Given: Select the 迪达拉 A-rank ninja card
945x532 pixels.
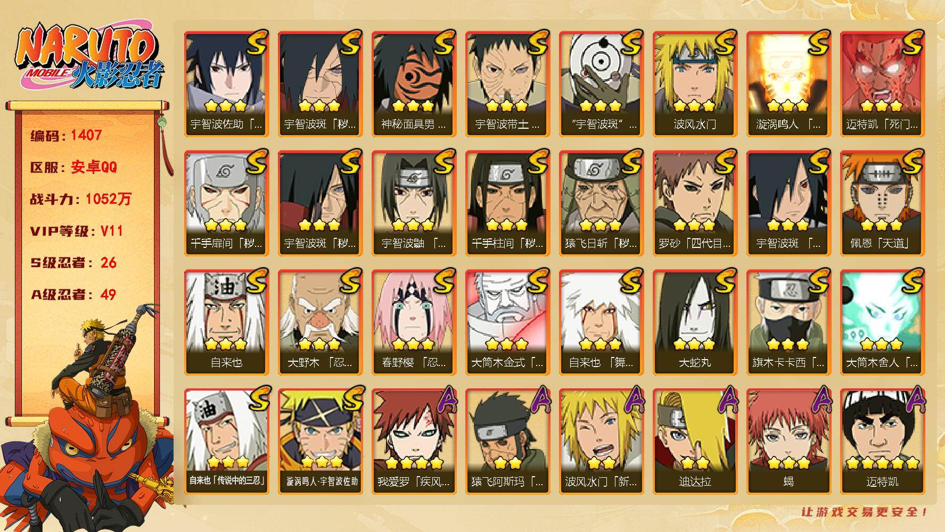Looking at the screenshot, I should pyautogui.click(x=695, y=442).
